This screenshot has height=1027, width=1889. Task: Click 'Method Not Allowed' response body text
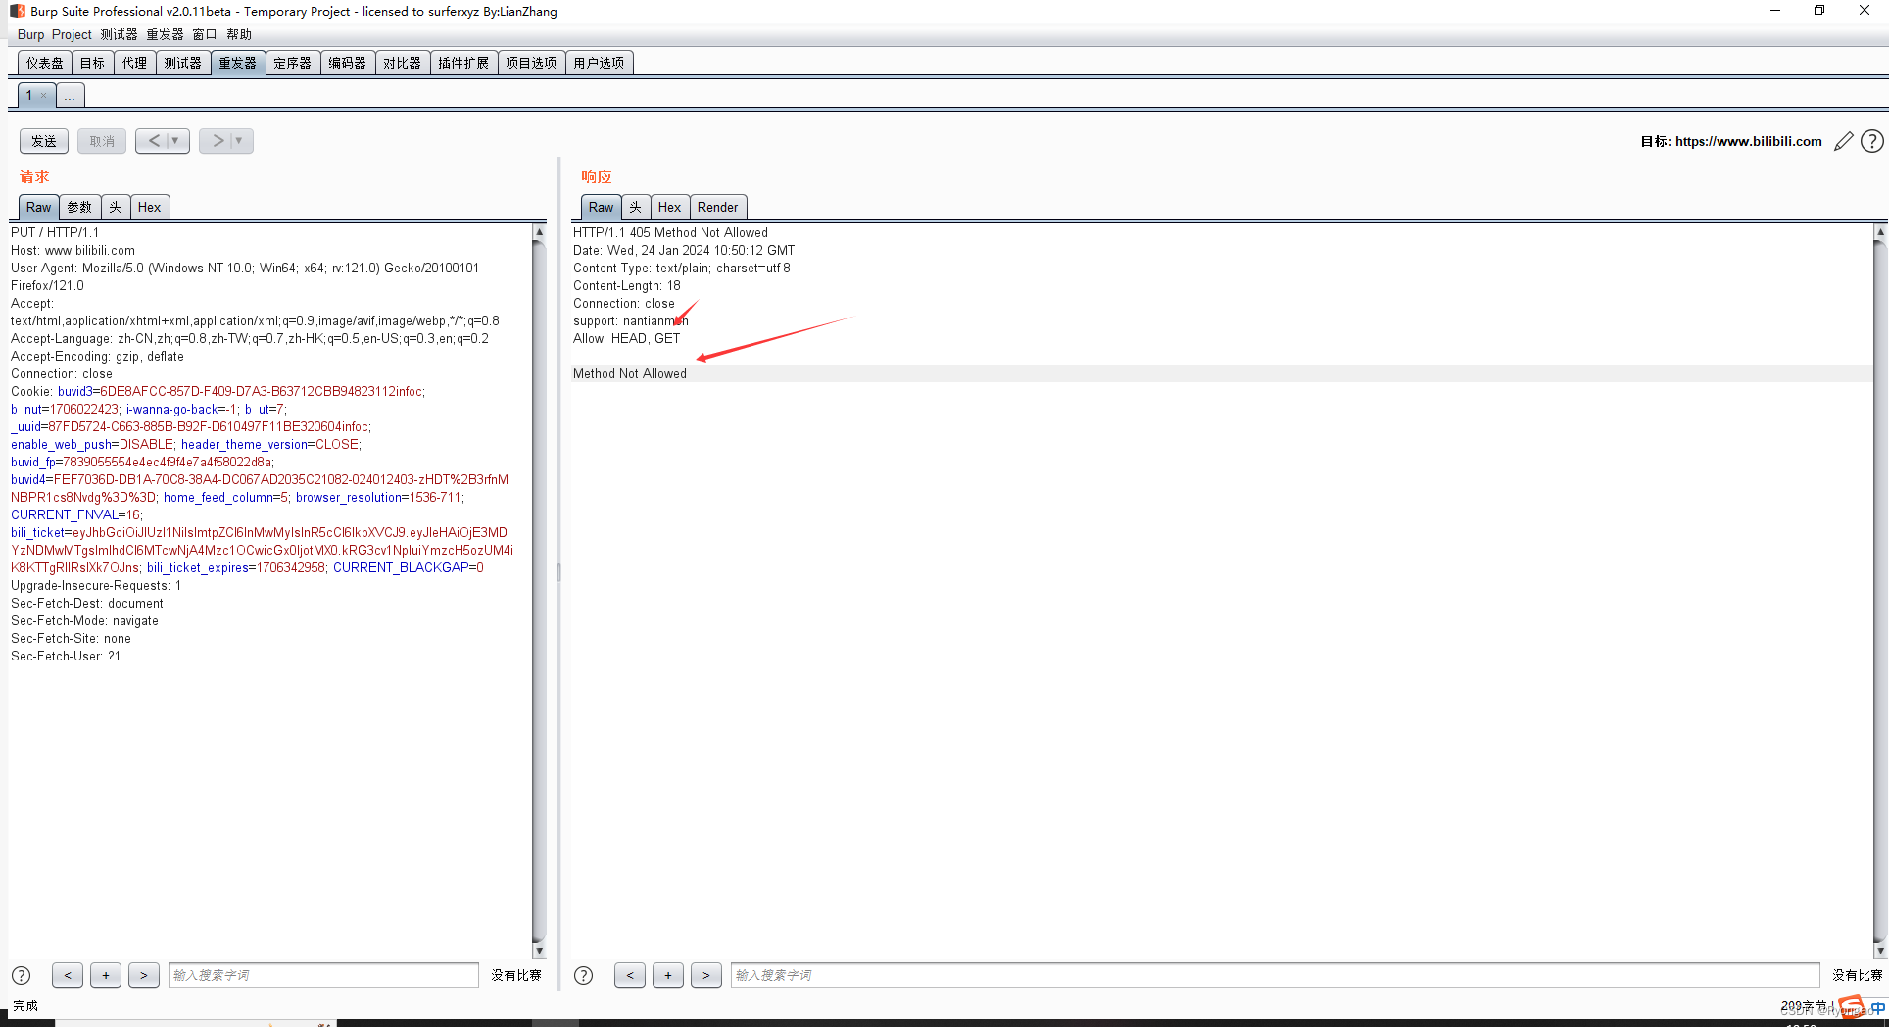(630, 373)
